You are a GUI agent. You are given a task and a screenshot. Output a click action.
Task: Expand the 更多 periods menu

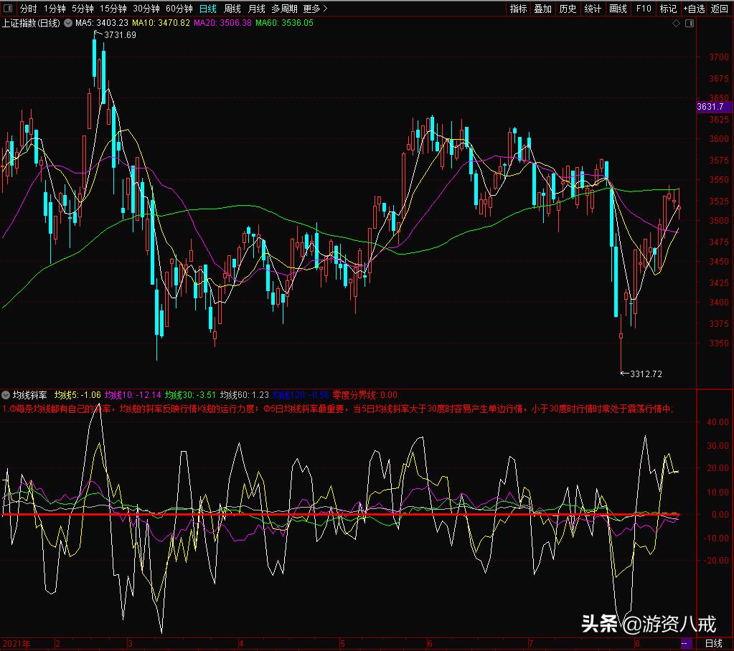[315, 9]
